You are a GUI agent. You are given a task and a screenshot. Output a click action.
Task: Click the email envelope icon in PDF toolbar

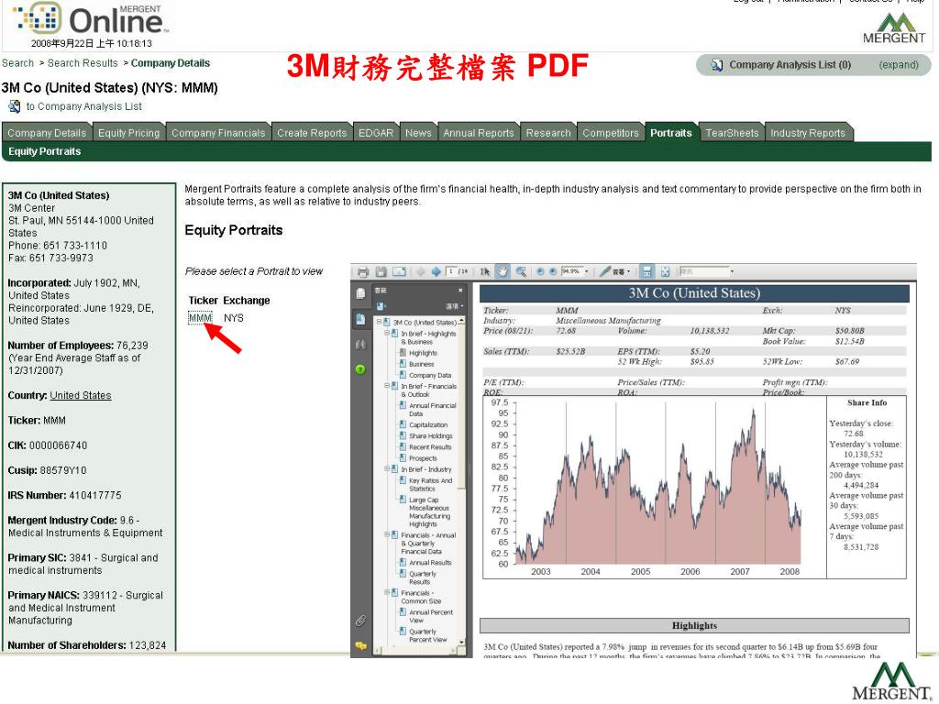(x=399, y=271)
